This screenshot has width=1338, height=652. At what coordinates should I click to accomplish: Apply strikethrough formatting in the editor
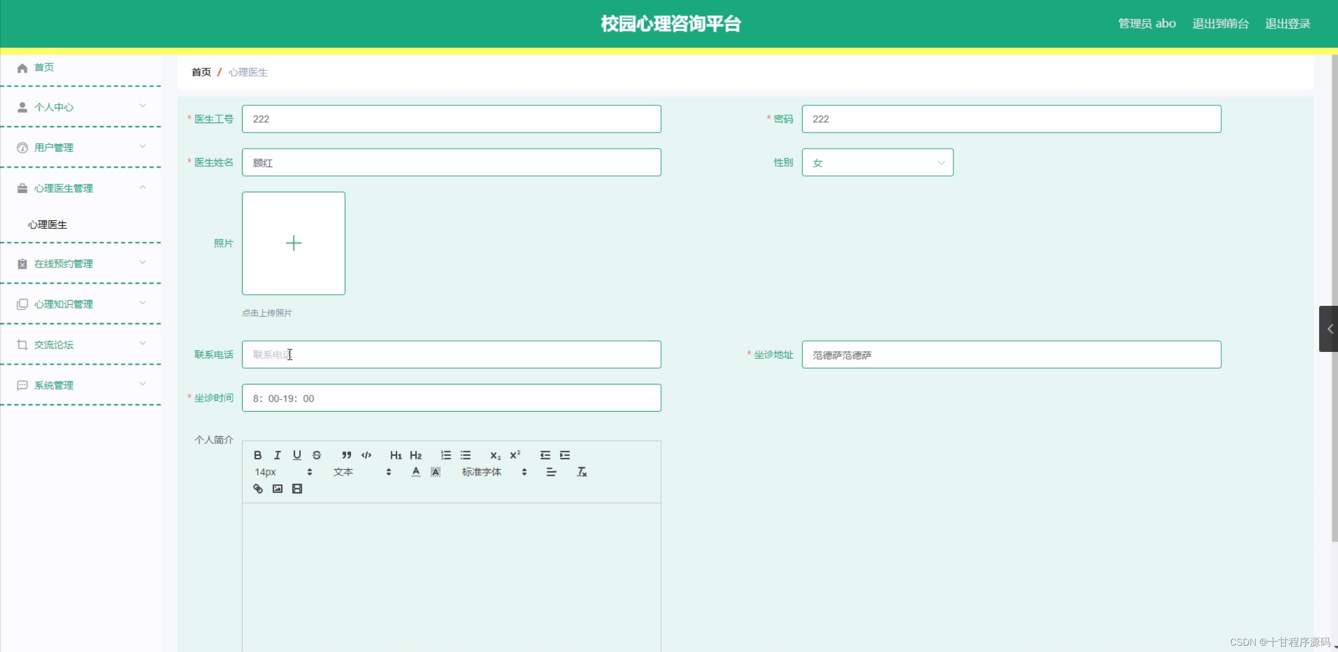click(x=316, y=455)
